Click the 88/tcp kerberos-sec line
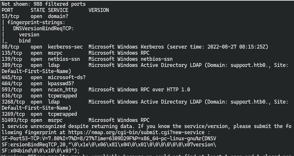 135,47
